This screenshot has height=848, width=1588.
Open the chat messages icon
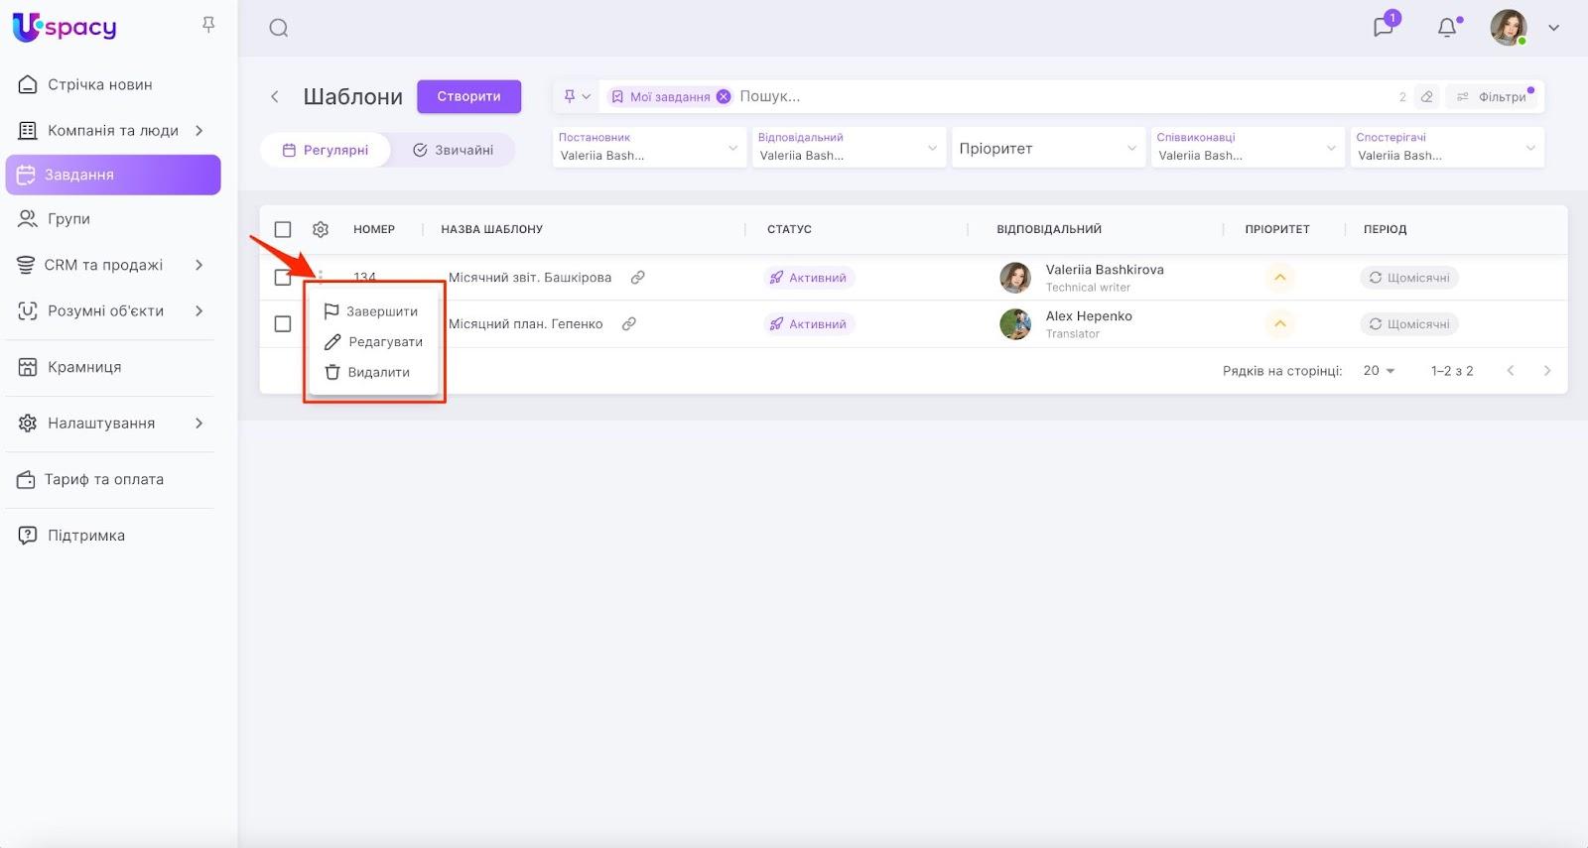click(1384, 27)
